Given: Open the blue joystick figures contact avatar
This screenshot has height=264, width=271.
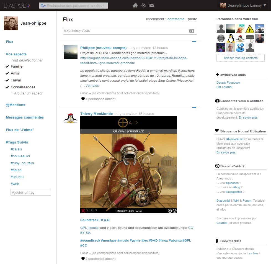Looking at the screenshot, I should 240,48.
